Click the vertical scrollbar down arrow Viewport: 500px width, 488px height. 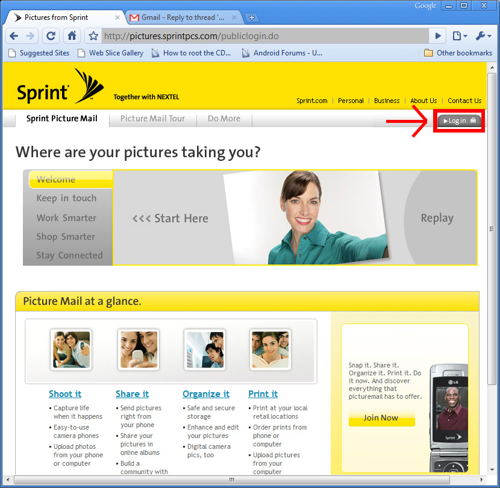pos(492,470)
